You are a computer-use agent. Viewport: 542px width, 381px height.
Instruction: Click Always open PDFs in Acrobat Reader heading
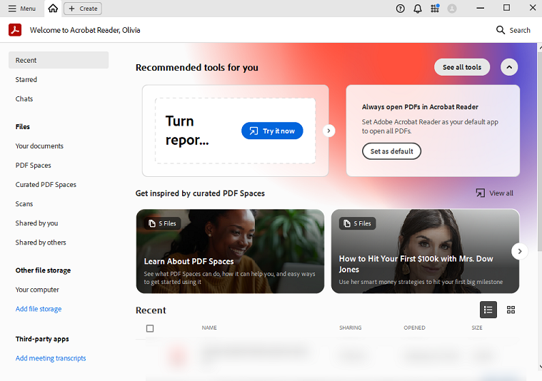(x=420, y=107)
